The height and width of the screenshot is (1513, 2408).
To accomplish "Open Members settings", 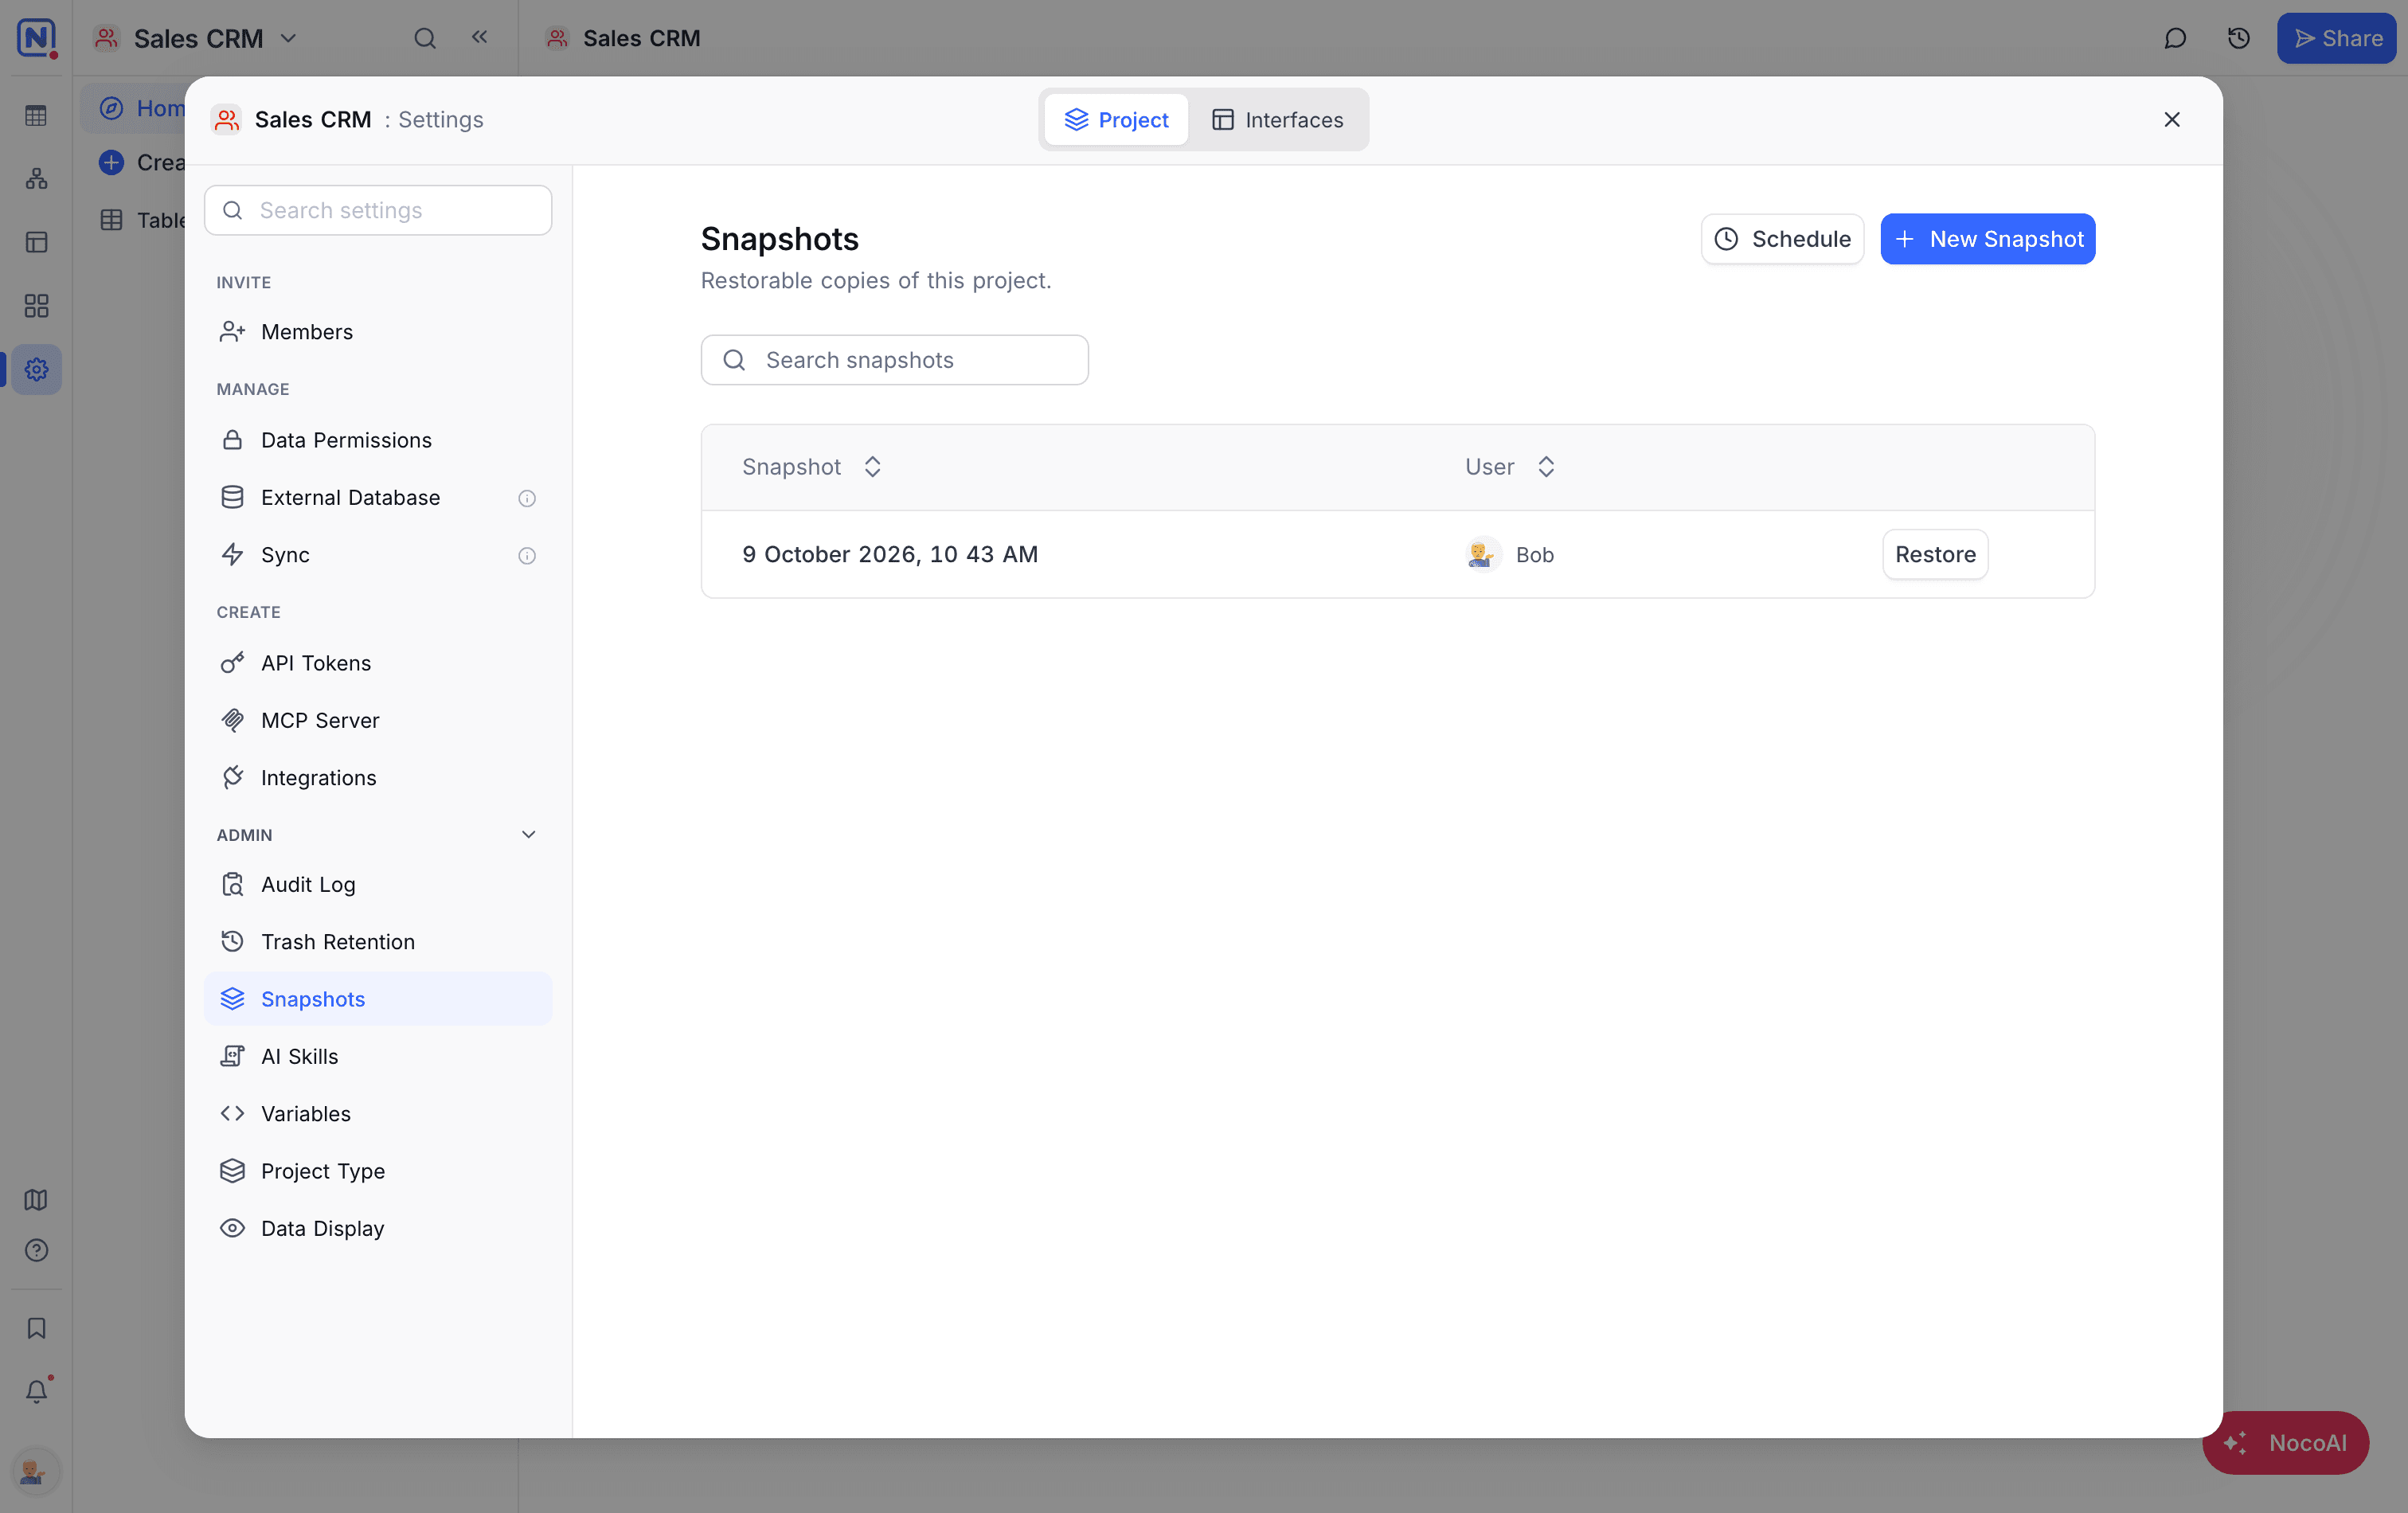I will point(378,332).
